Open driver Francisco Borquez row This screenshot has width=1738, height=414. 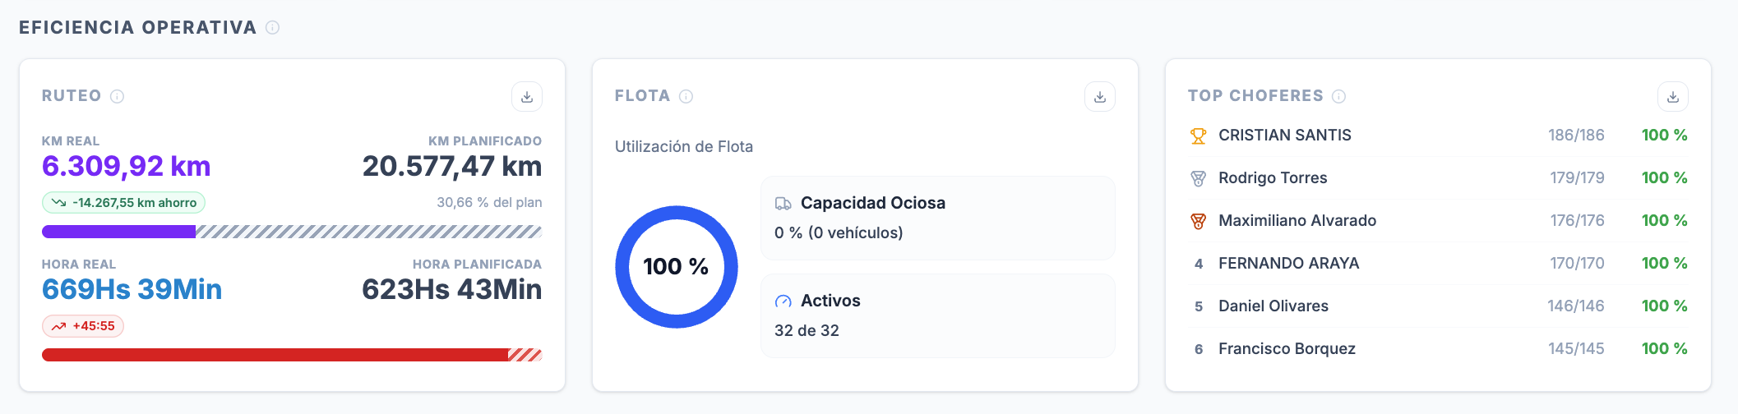tap(1439, 349)
